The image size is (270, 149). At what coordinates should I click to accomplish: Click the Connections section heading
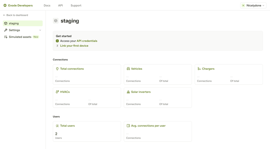(x=60, y=60)
